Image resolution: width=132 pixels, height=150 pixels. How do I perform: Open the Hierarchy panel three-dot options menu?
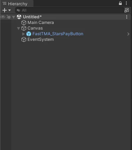coord(126,3)
